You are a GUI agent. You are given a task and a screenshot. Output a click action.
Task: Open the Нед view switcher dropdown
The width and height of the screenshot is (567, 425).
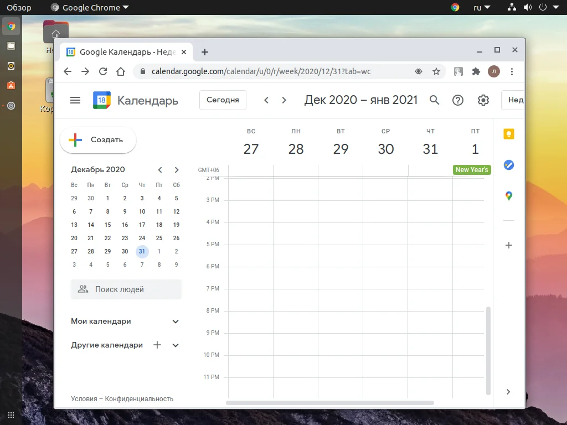[513, 100]
